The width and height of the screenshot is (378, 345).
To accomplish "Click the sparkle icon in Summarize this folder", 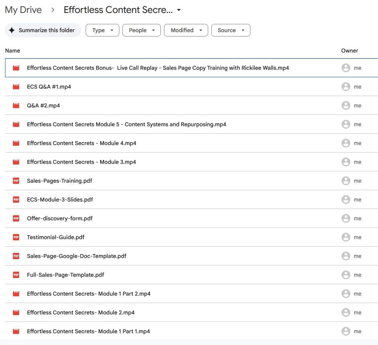I will tap(12, 30).
